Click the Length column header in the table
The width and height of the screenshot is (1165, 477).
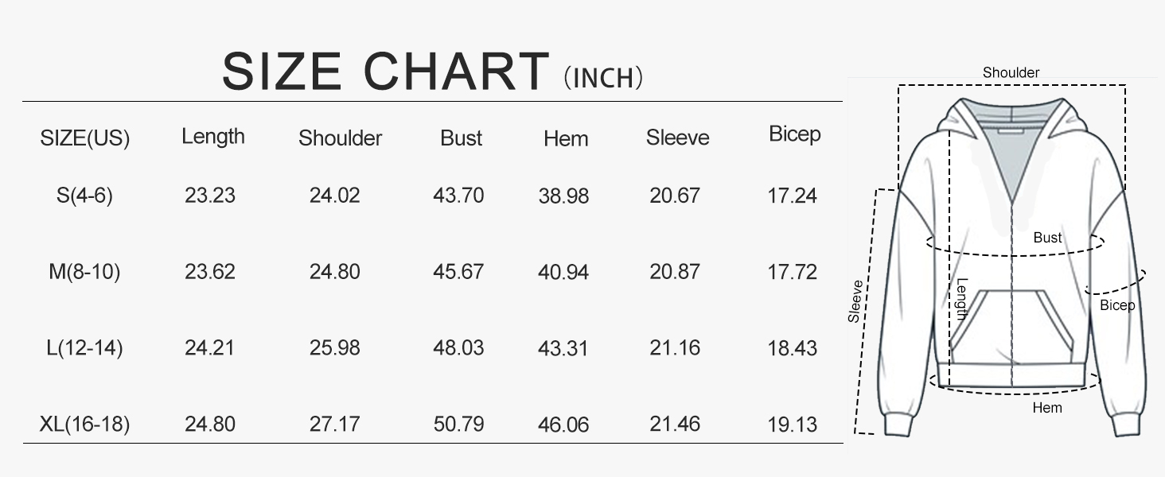point(212,136)
